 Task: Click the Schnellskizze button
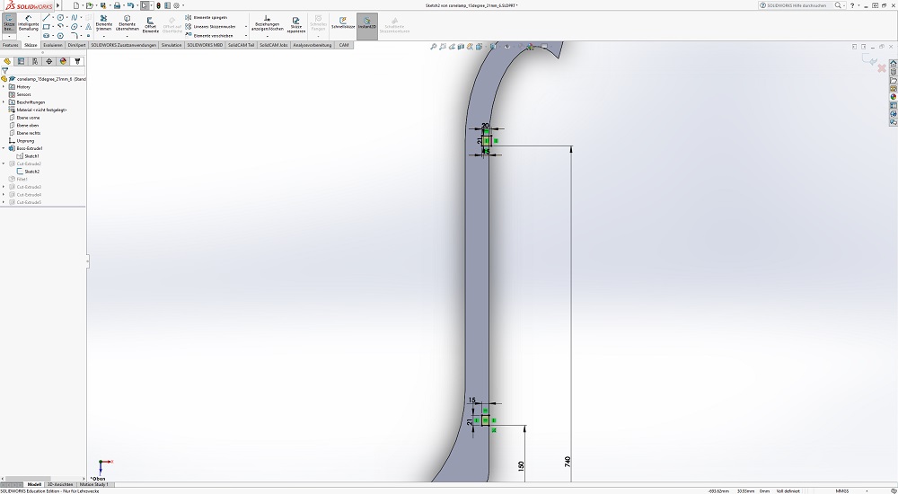pyautogui.click(x=342, y=23)
